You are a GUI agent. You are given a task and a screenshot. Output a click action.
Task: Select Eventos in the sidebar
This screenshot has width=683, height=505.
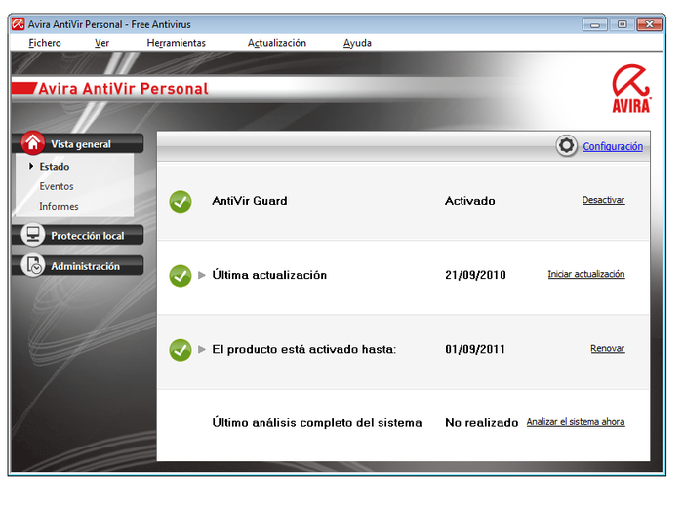click(x=57, y=186)
